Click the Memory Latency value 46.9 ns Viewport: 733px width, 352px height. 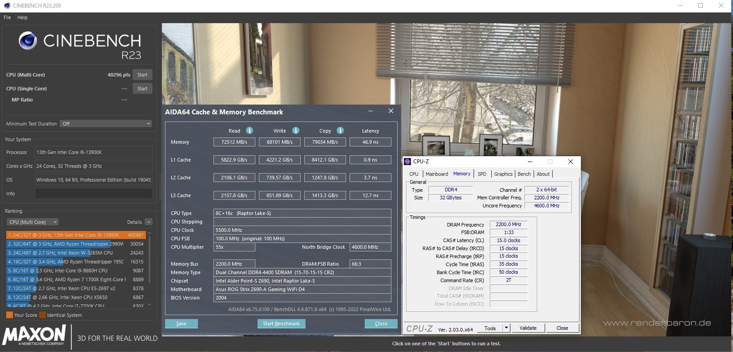tap(371, 142)
